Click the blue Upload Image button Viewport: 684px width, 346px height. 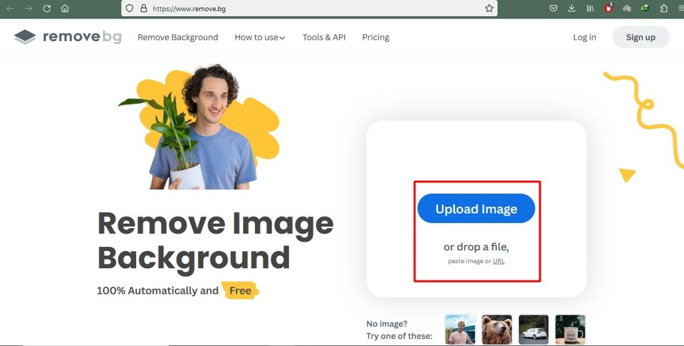[476, 209]
